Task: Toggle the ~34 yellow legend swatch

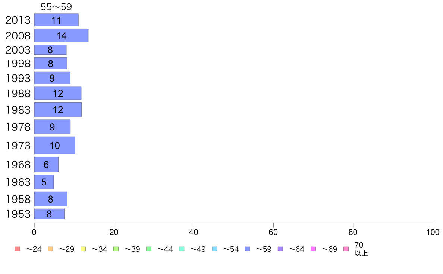Action: tap(83, 249)
